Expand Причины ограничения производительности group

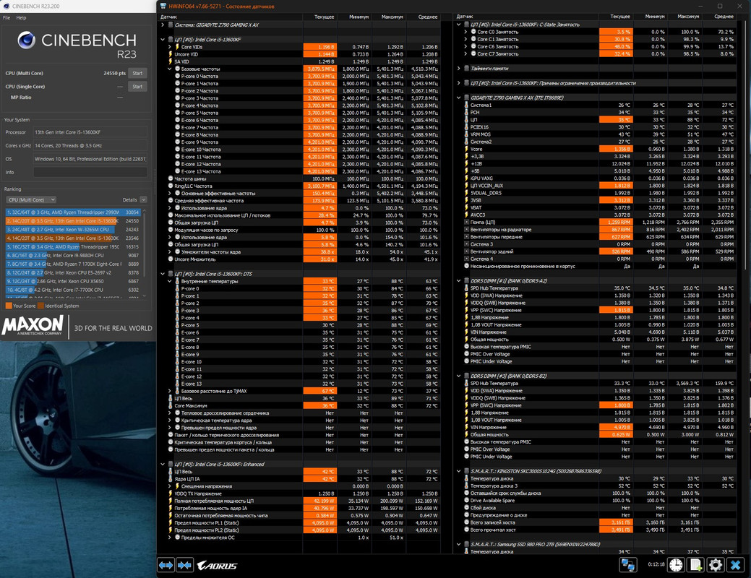[x=459, y=83]
